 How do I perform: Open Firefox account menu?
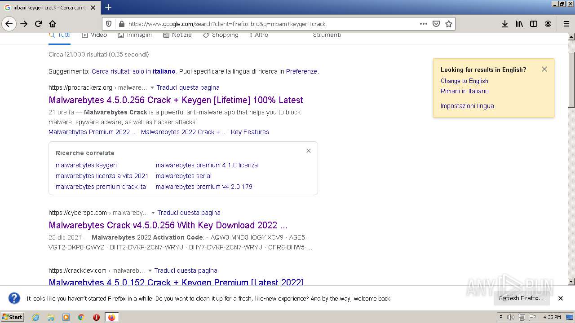tap(548, 24)
